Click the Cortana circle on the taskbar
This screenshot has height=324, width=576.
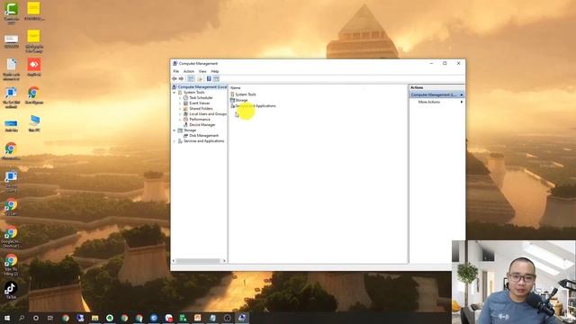coord(36,318)
